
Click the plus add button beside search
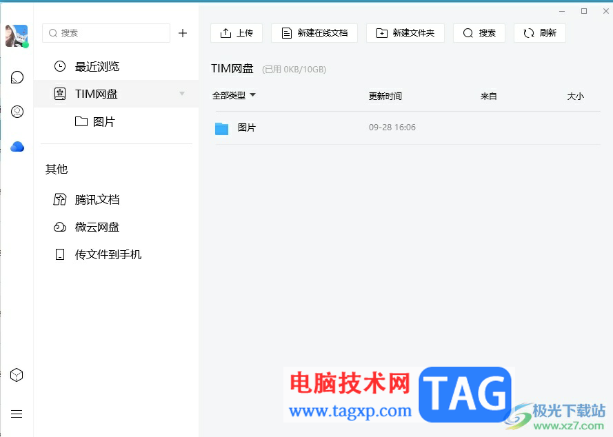tap(183, 33)
